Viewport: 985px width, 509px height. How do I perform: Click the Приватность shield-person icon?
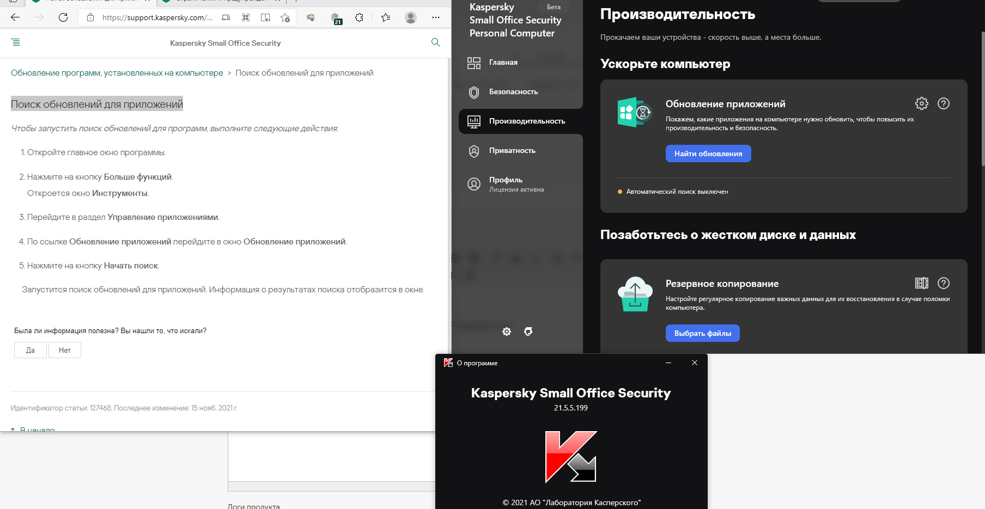[474, 151]
